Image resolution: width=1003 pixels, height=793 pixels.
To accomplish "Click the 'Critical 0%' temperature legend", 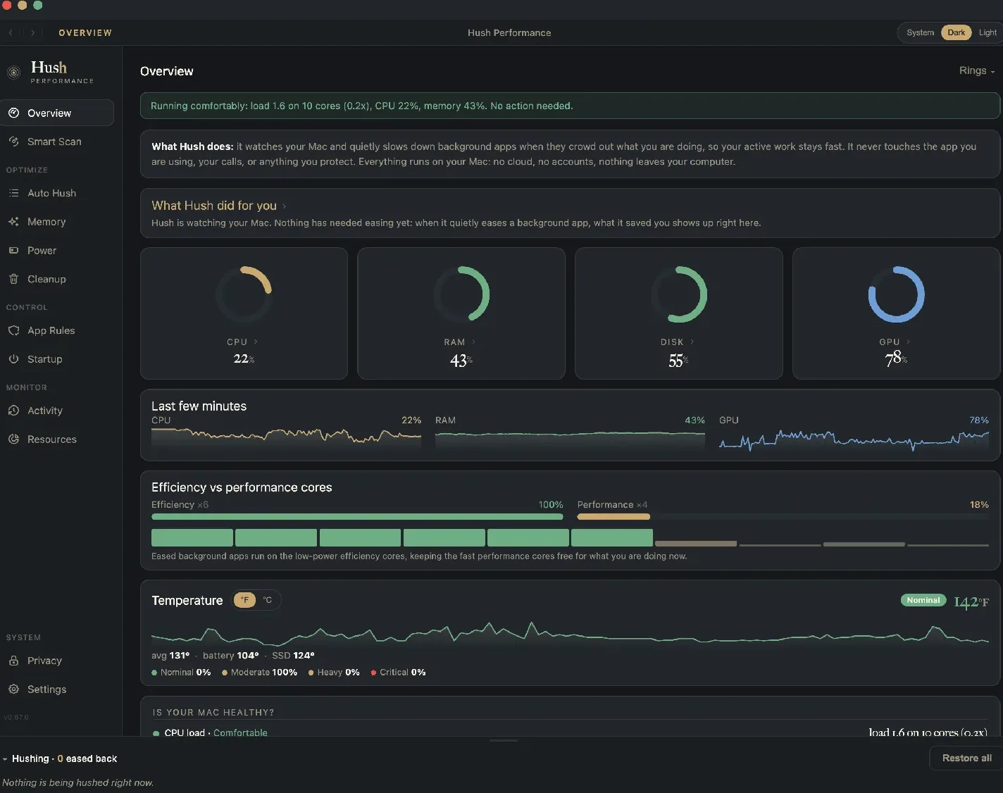I will tap(398, 673).
